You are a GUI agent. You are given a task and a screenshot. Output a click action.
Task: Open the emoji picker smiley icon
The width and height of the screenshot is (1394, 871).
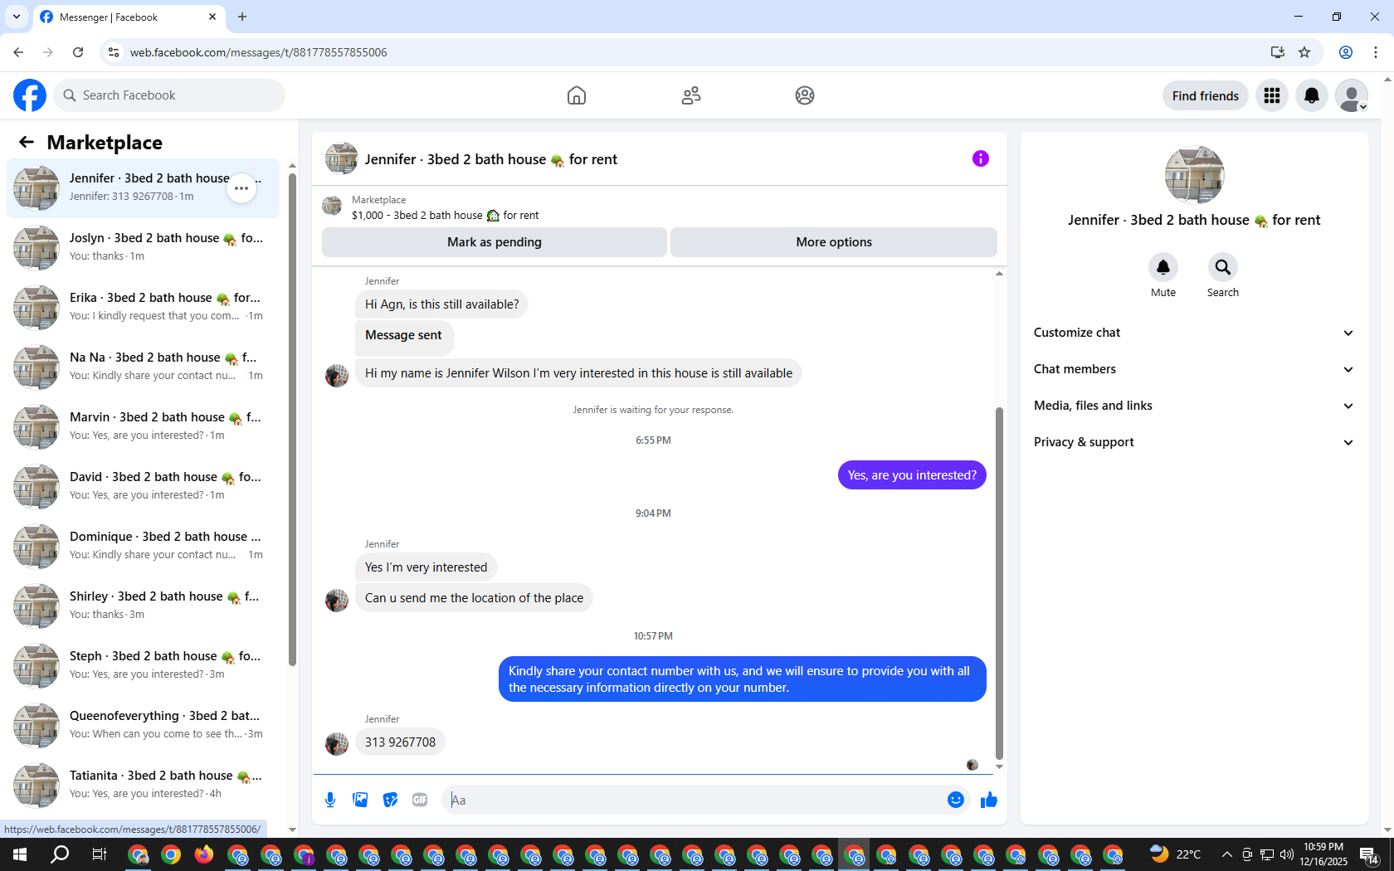pos(956,800)
